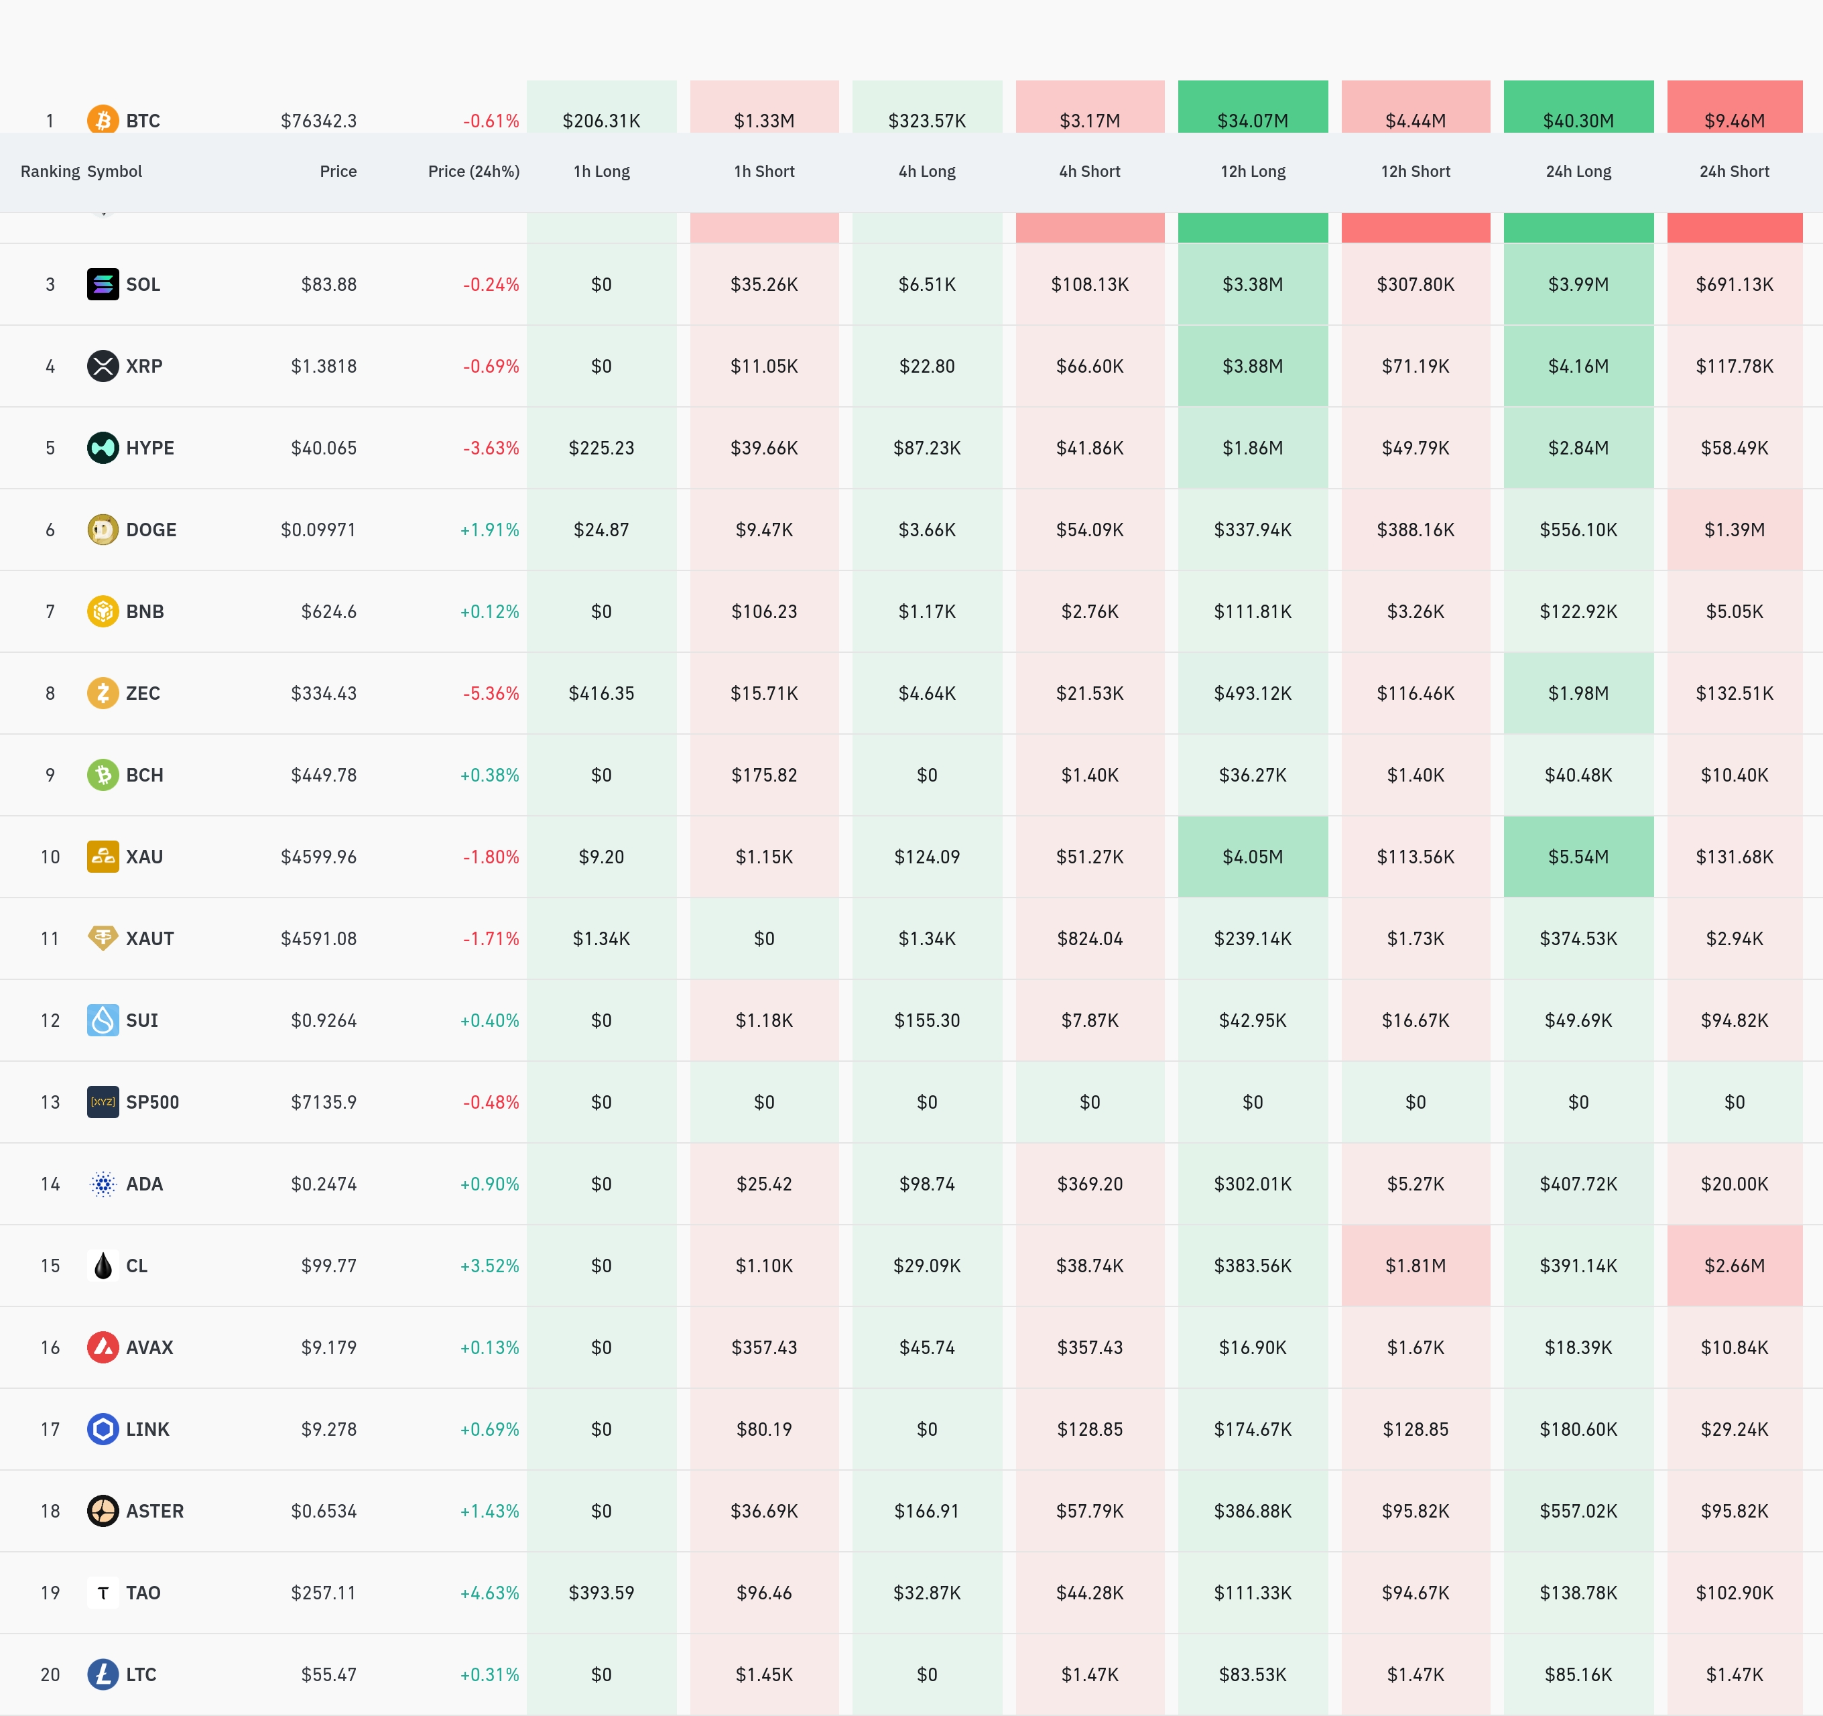The width and height of the screenshot is (1823, 1716).
Task: Click the CL crude oil drop icon
Action: point(103,1266)
